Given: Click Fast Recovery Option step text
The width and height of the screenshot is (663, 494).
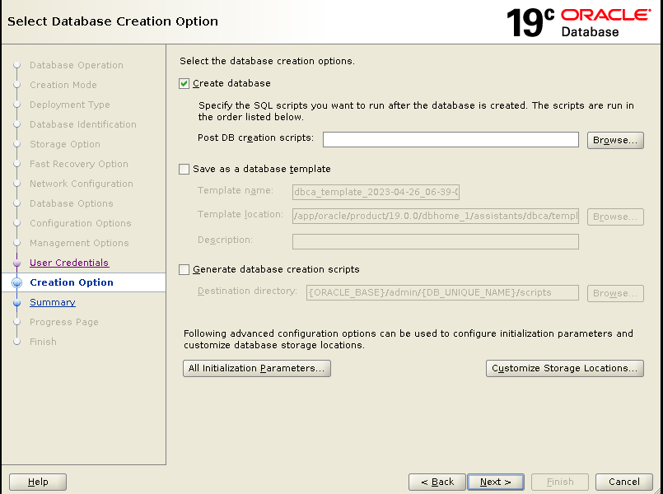Looking at the screenshot, I should [x=79, y=164].
